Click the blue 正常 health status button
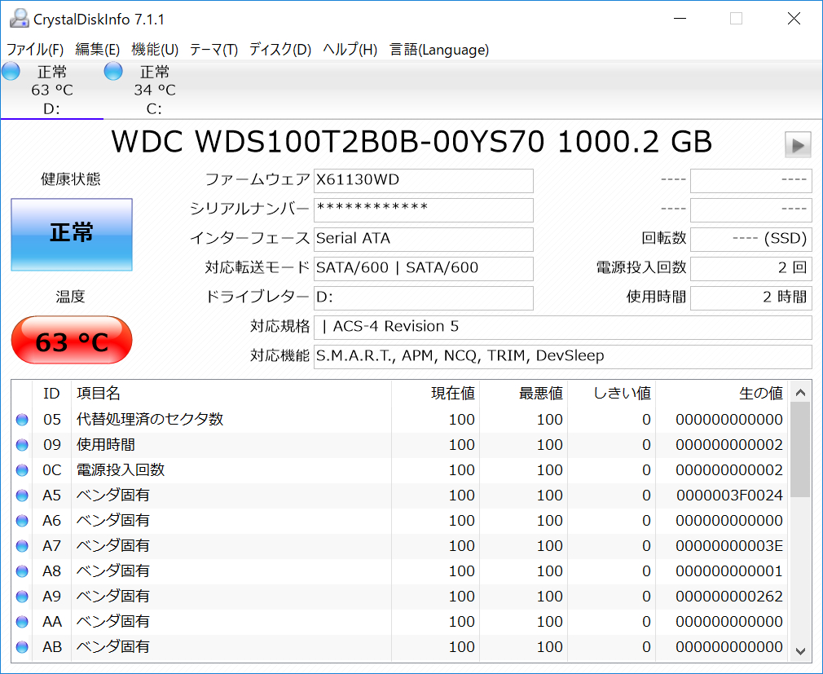Viewport: 823px width, 674px height. [x=72, y=234]
